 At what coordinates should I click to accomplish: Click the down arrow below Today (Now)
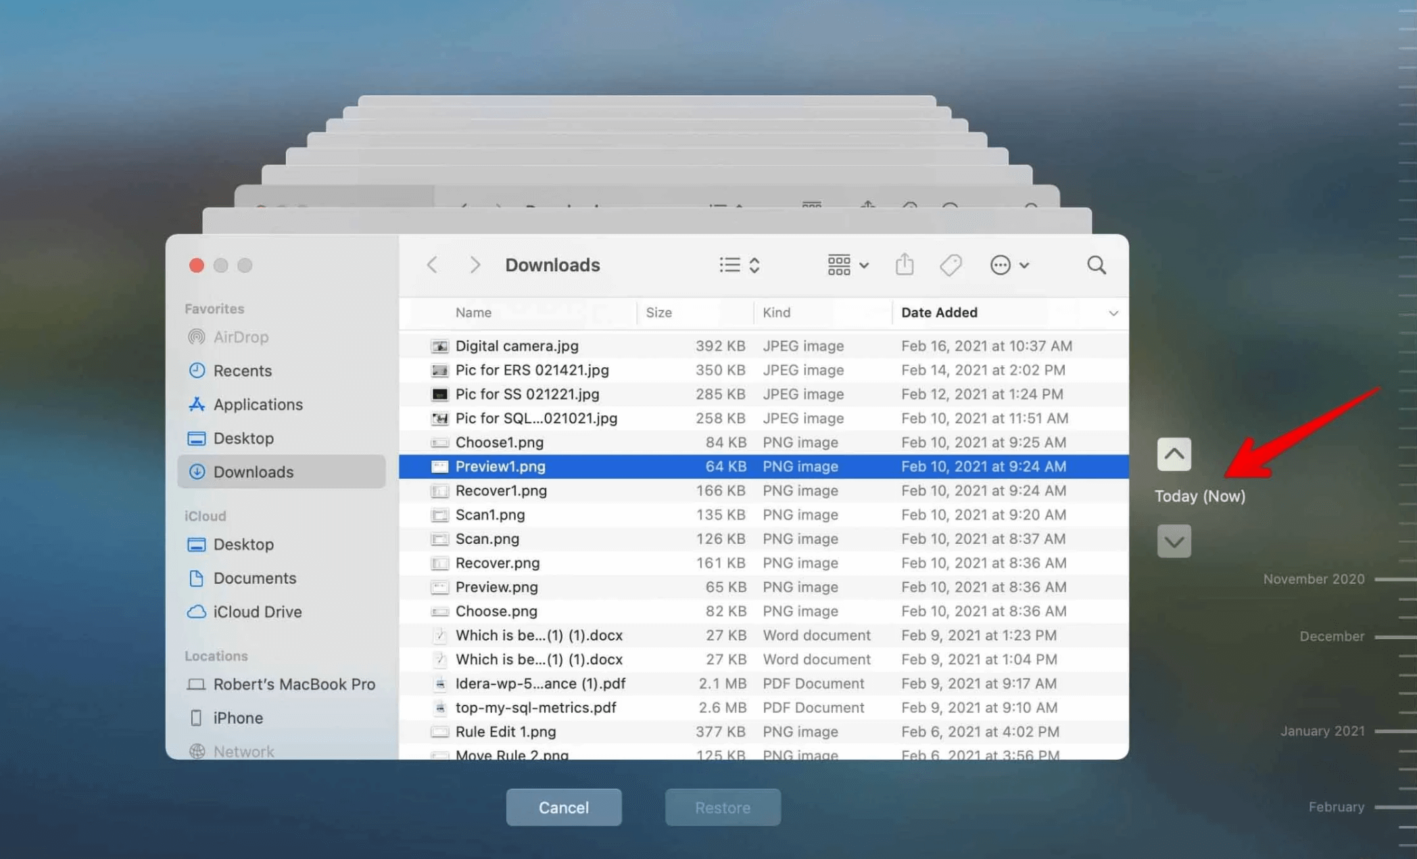[1174, 540]
